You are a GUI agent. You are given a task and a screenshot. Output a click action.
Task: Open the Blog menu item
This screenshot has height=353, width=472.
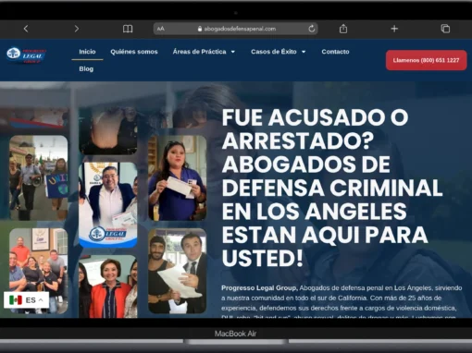86,69
